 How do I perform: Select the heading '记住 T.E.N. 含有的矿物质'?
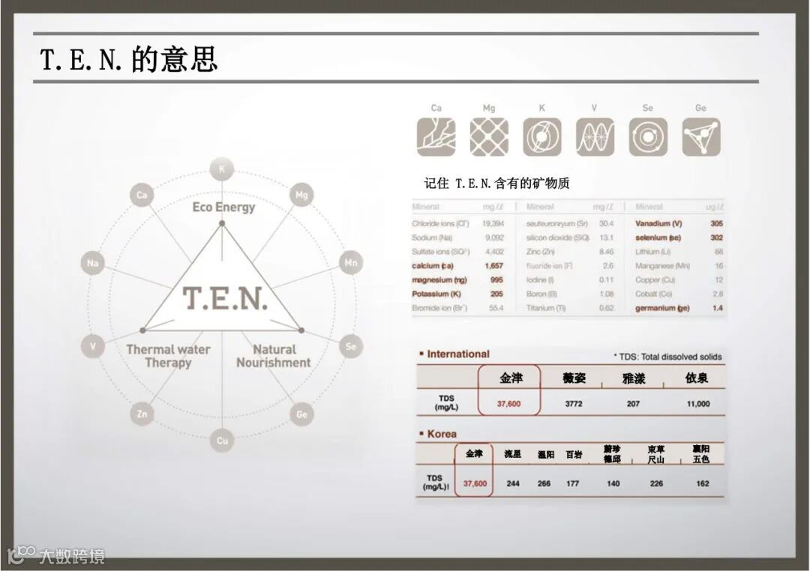pyautogui.click(x=496, y=184)
